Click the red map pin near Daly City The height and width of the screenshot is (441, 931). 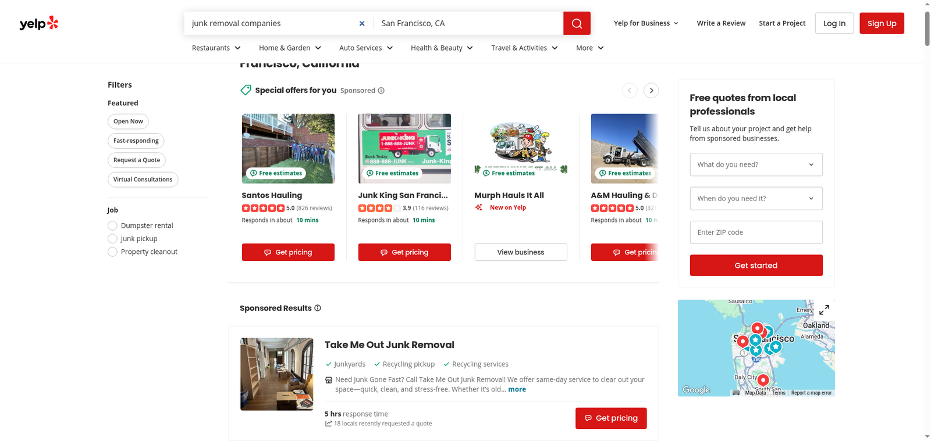[x=763, y=381]
